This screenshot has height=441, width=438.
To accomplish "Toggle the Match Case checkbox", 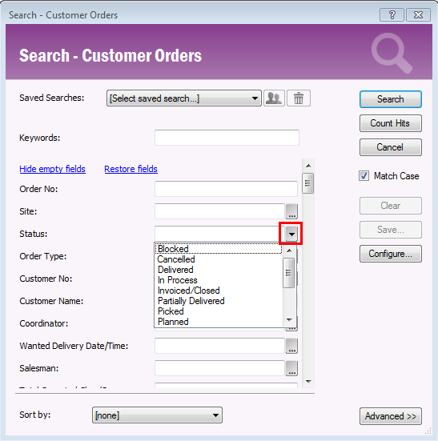I will (364, 176).
